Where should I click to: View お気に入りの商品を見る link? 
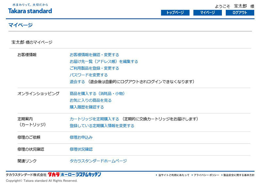point(90,101)
